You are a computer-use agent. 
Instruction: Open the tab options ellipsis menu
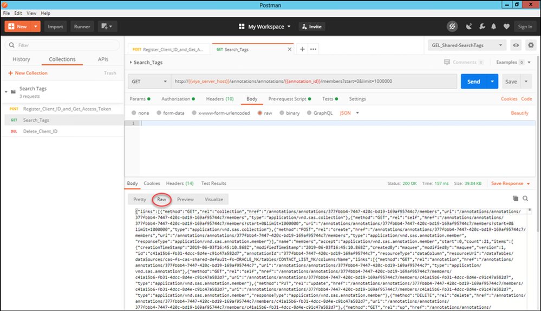314,49
